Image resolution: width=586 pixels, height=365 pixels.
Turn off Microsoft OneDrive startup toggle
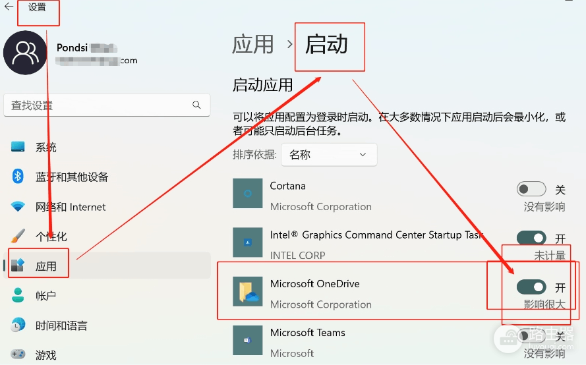531,287
